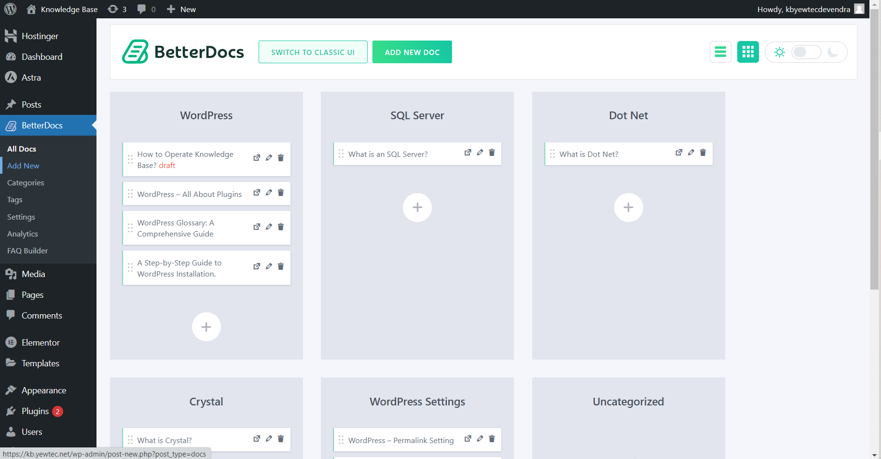The height and width of the screenshot is (459, 881).
Task: Select the grid view layout icon
Action: pyautogui.click(x=748, y=52)
